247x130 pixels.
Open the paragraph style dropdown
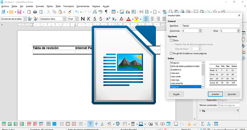pyautogui.click(x=25, y=19)
